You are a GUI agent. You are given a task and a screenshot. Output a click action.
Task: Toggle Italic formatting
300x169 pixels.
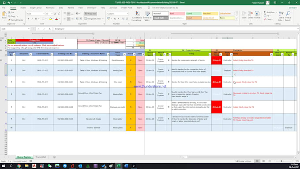[32, 19]
